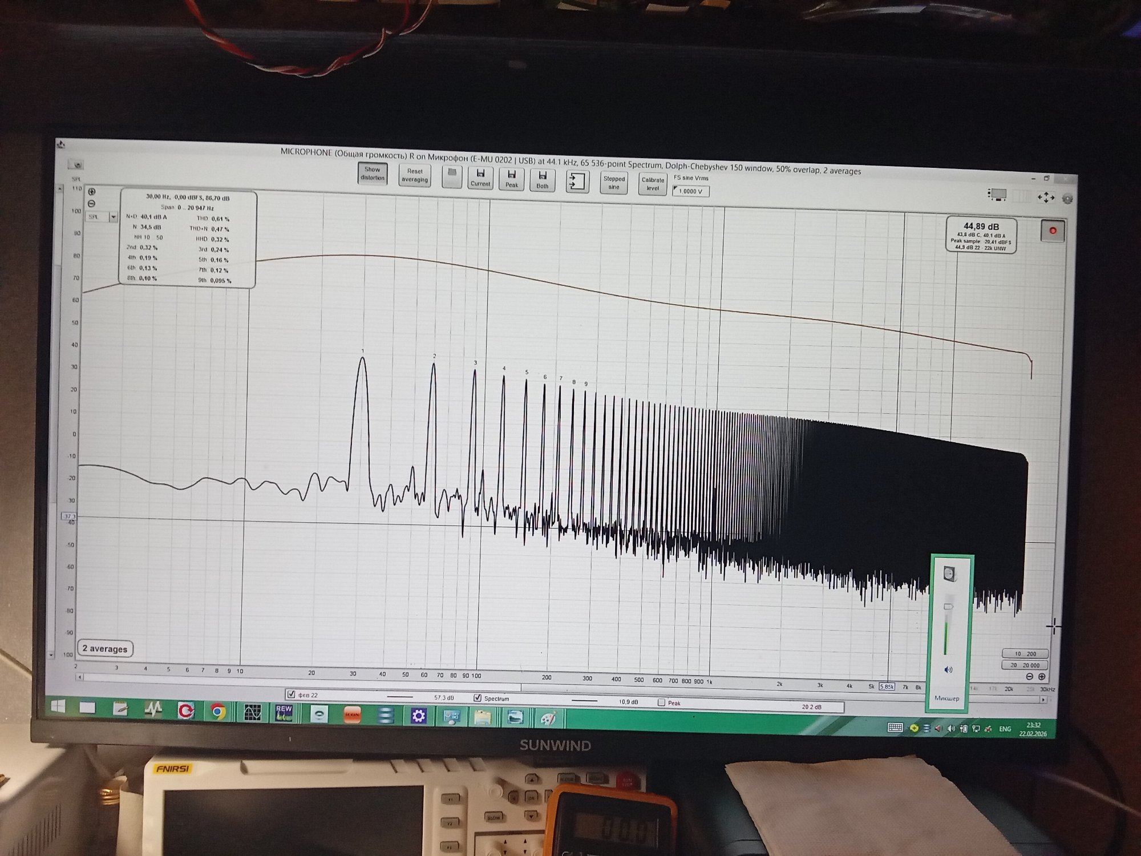Click the arrows-into-box import icon

tap(577, 182)
